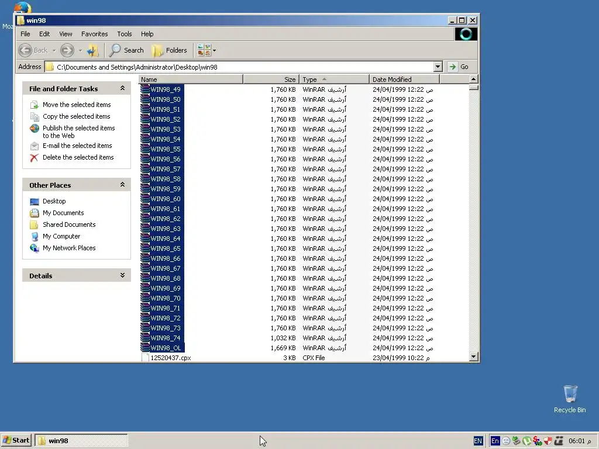Open My Network Places link
The width and height of the screenshot is (599, 449).
pos(69,248)
